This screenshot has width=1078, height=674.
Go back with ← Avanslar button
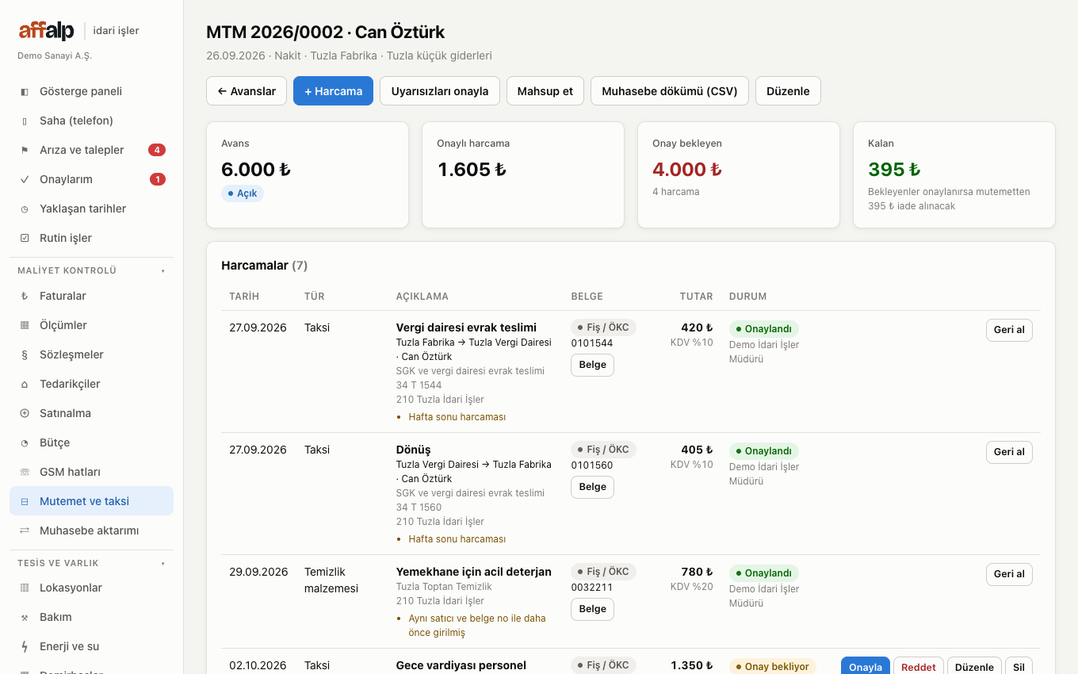click(247, 91)
